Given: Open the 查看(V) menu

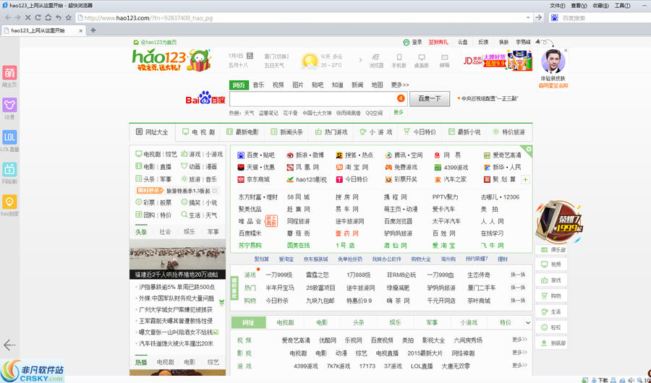Looking at the screenshot, I should [579, 5].
